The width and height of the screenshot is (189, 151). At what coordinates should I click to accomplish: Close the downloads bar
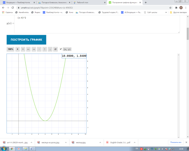(186, 142)
